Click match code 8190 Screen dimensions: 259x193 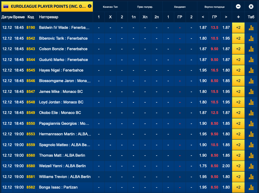pos(31,27)
